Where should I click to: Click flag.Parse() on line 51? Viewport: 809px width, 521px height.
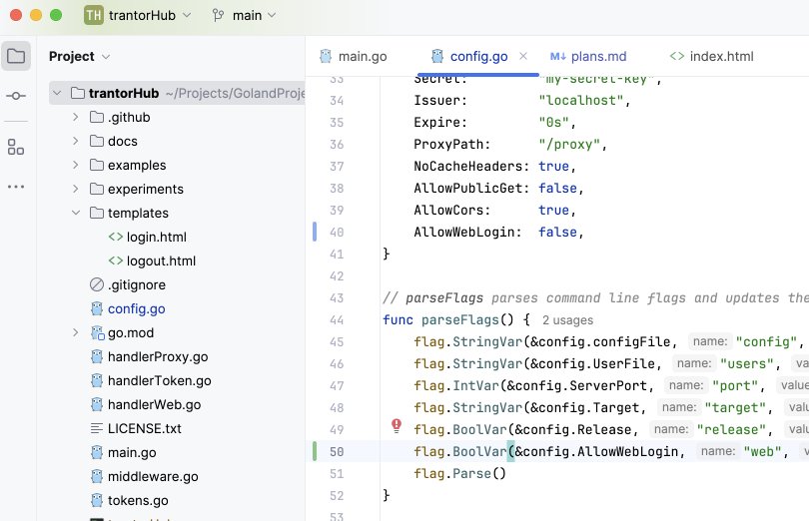459,473
